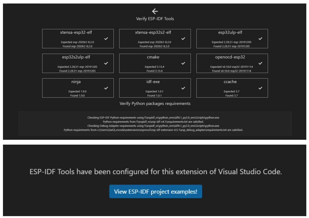
Task: Click 'Found esp-2020r2-8.2.0' in xtensa-esp32s2-elf card
Action: (x=154, y=46)
